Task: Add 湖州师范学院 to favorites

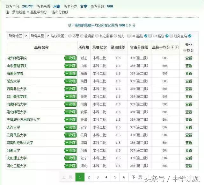Action: [x=70, y=58]
